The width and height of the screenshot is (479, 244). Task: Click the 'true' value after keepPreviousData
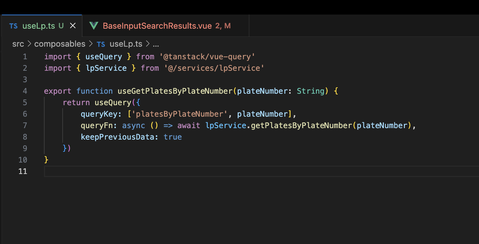[173, 137]
